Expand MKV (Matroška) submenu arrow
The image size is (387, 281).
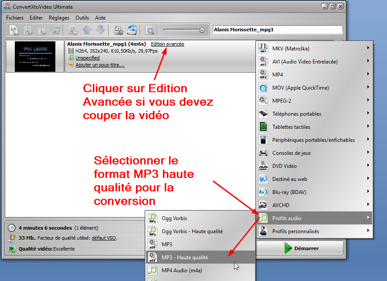tap(368, 48)
